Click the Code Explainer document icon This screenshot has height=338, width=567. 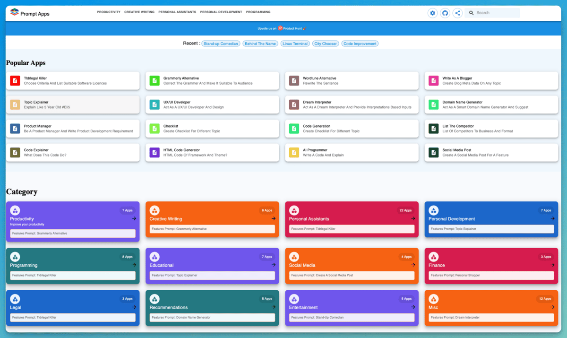coord(15,152)
